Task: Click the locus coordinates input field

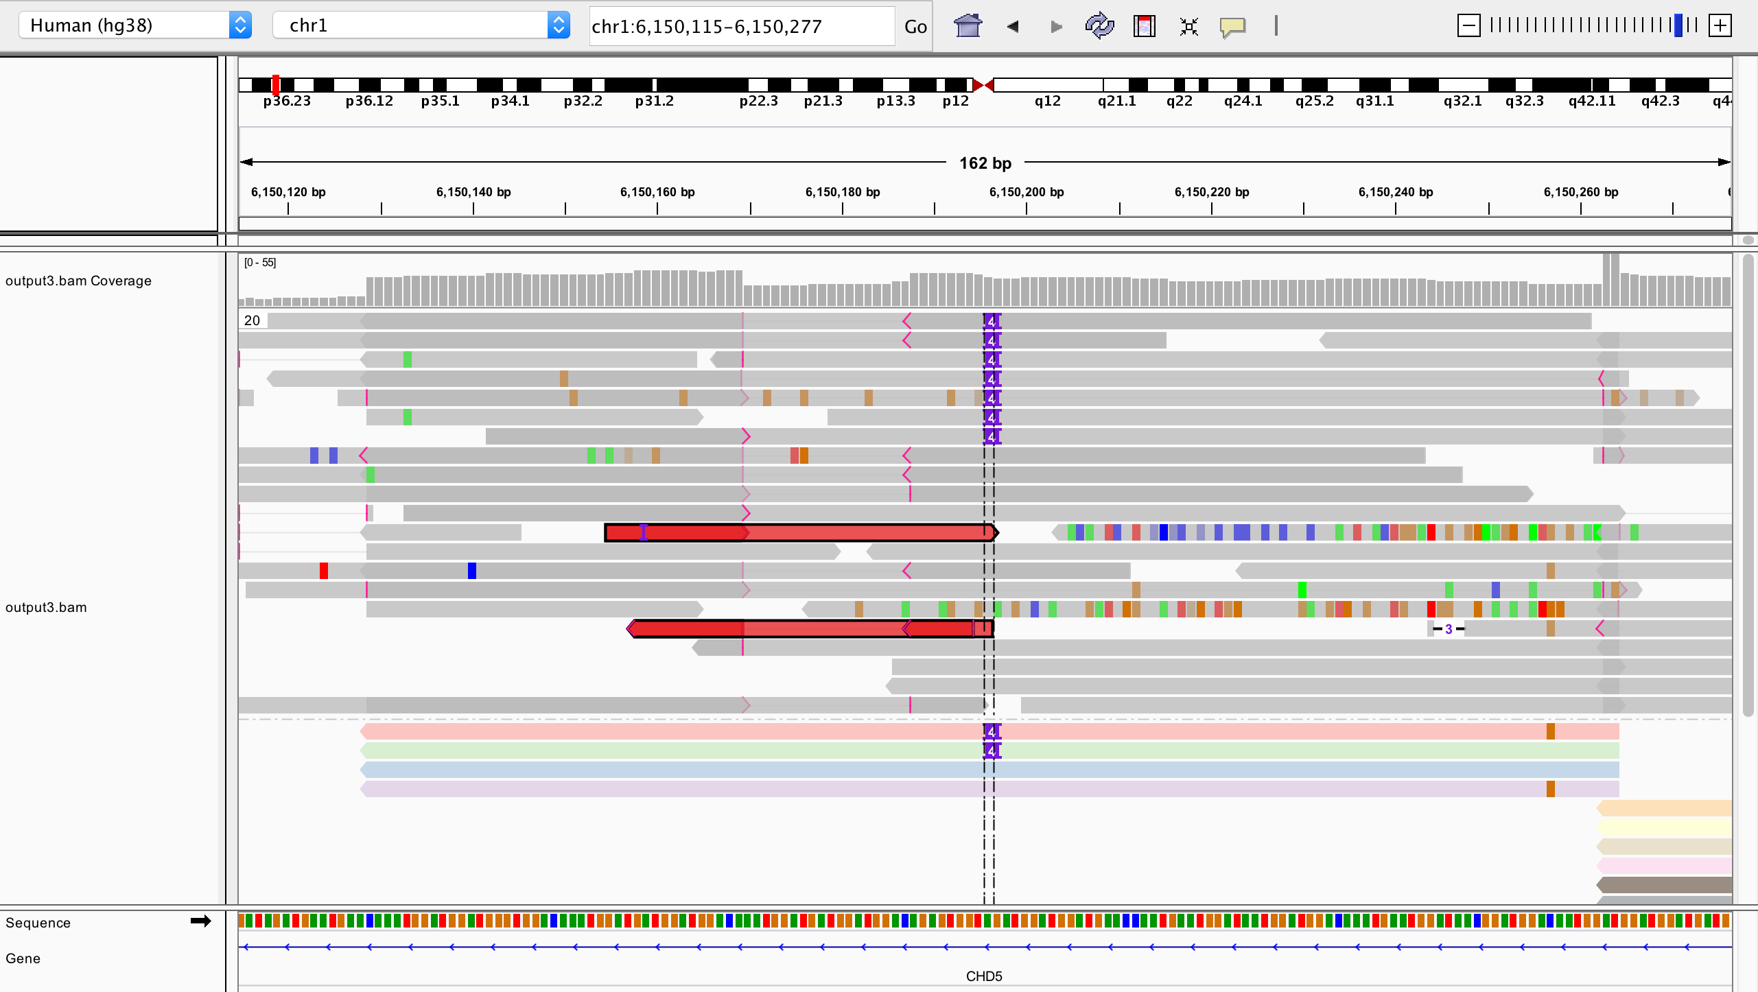Action: pos(741,27)
